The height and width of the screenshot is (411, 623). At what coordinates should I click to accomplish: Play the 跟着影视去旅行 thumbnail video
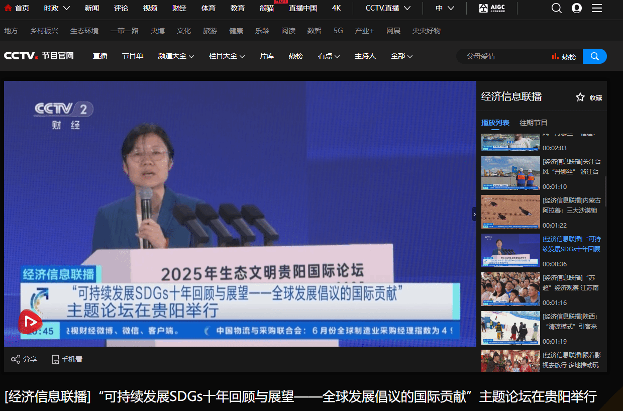click(x=510, y=361)
